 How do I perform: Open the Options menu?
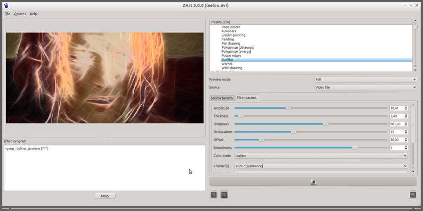(20, 14)
